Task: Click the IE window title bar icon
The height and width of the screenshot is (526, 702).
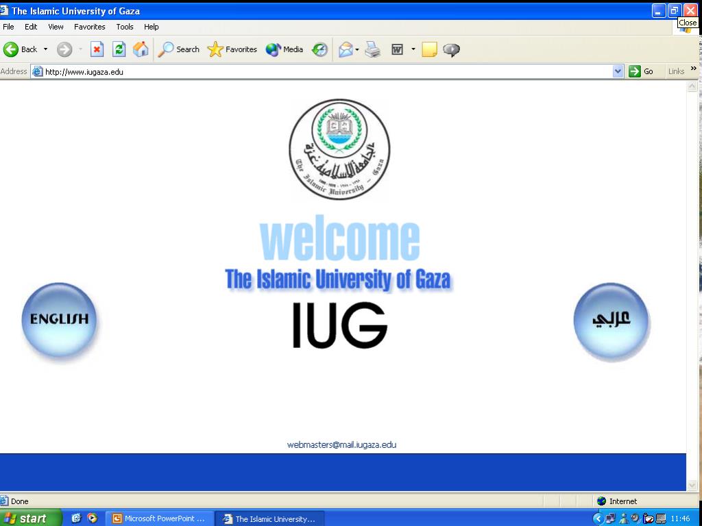Action: coord(4,10)
